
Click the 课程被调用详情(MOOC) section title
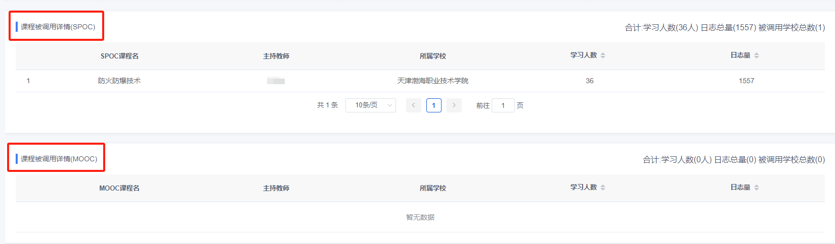click(x=59, y=159)
